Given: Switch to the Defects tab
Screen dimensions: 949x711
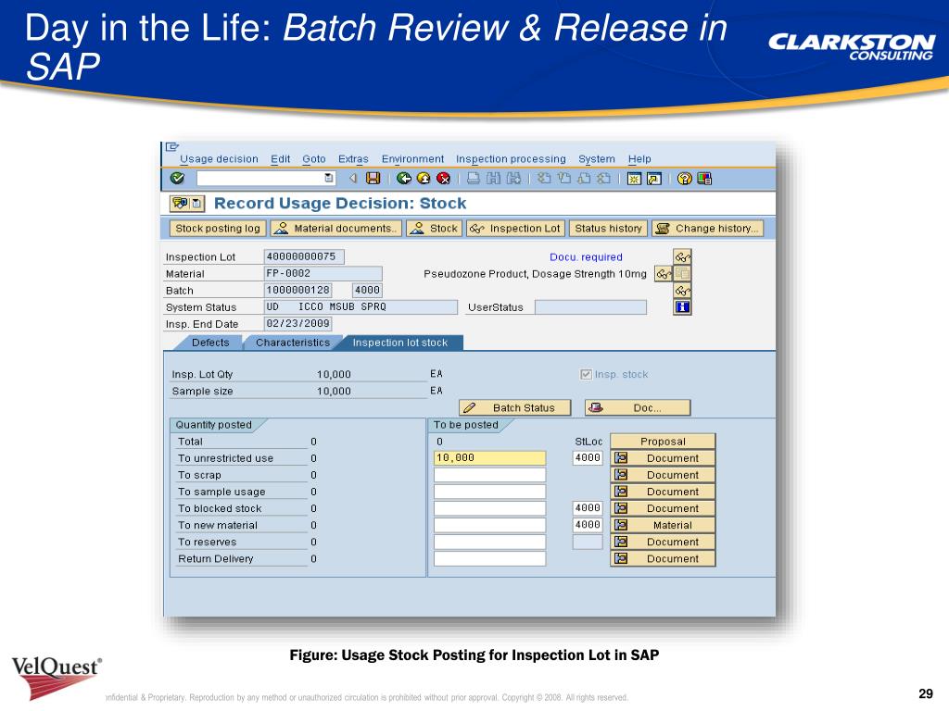Looking at the screenshot, I should tap(210, 343).
